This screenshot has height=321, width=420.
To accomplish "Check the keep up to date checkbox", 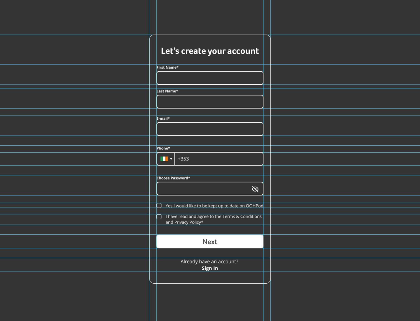I will pyautogui.click(x=159, y=206).
